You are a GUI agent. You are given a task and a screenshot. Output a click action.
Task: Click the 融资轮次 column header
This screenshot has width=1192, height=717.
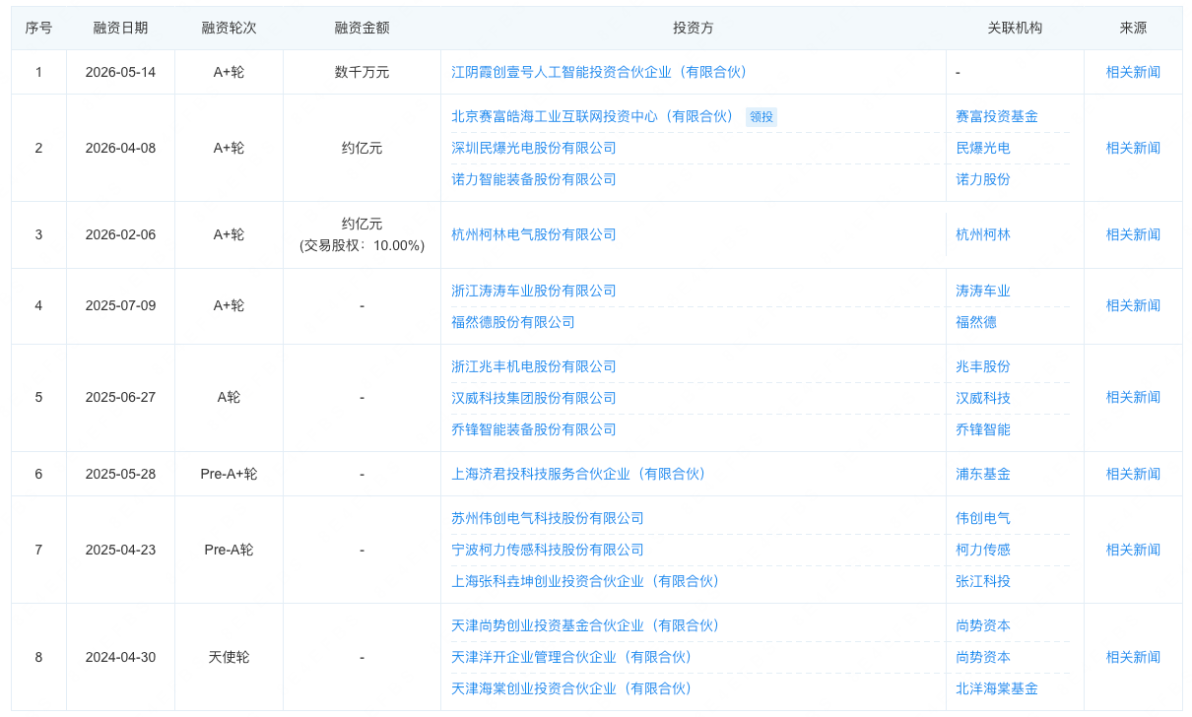pyautogui.click(x=229, y=28)
